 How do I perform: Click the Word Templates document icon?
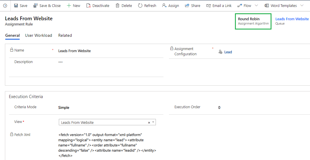point(267,5)
